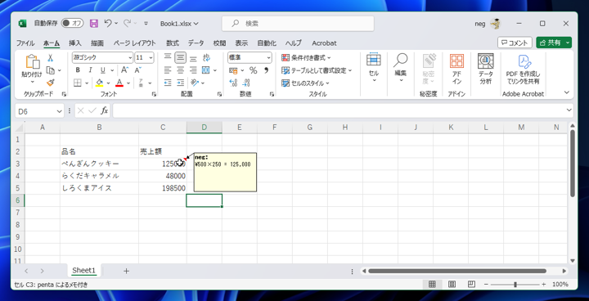589x301 pixels.
Task: Click the Format Painter brush icon
Action: click(51, 83)
